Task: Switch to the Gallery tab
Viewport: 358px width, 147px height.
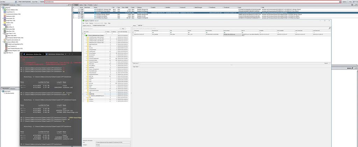Action: pyautogui.click(x=81, y=5)
